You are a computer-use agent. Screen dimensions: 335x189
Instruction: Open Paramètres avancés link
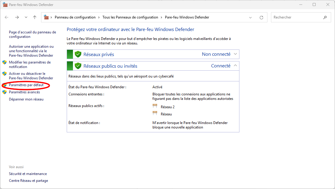click(x=24, y=92)
